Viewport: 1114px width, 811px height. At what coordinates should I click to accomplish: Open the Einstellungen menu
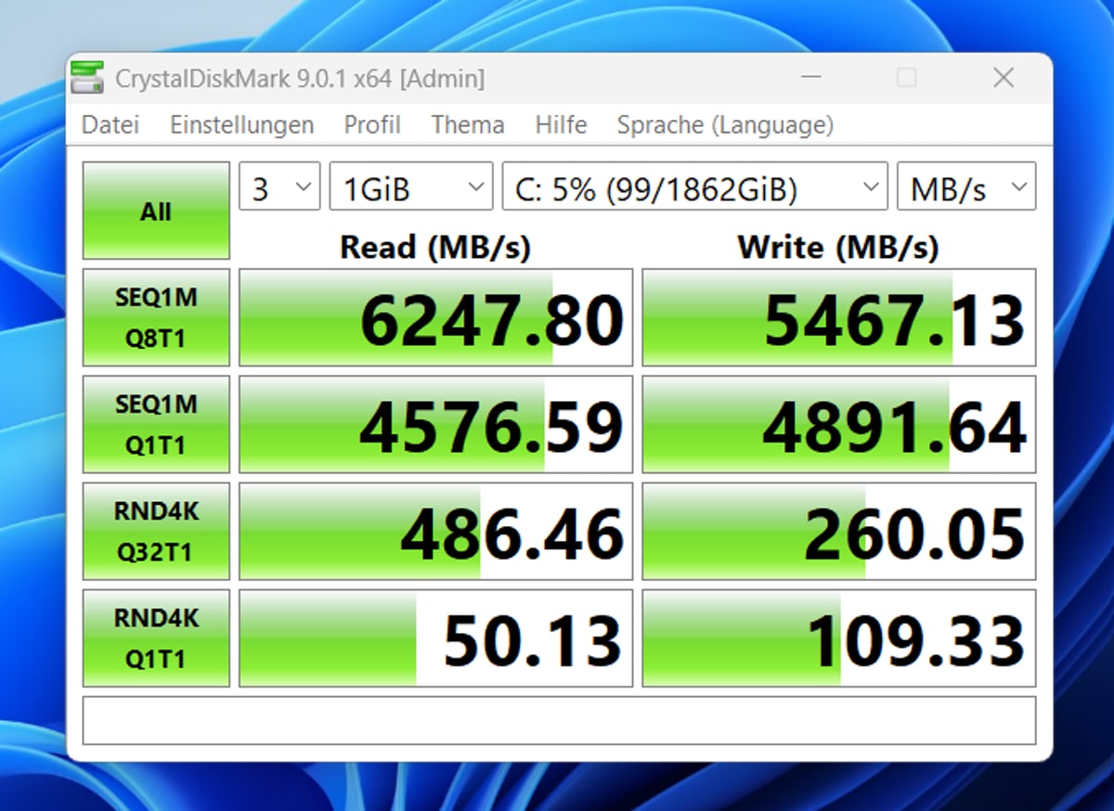click(241, 125)
